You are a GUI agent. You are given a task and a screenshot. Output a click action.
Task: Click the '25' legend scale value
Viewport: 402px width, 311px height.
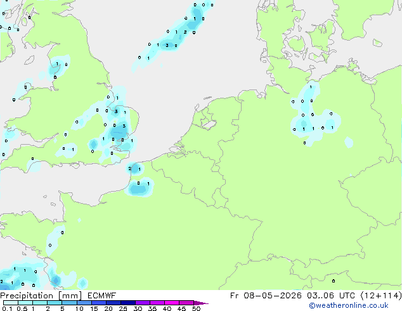click(x=123, y=308)
